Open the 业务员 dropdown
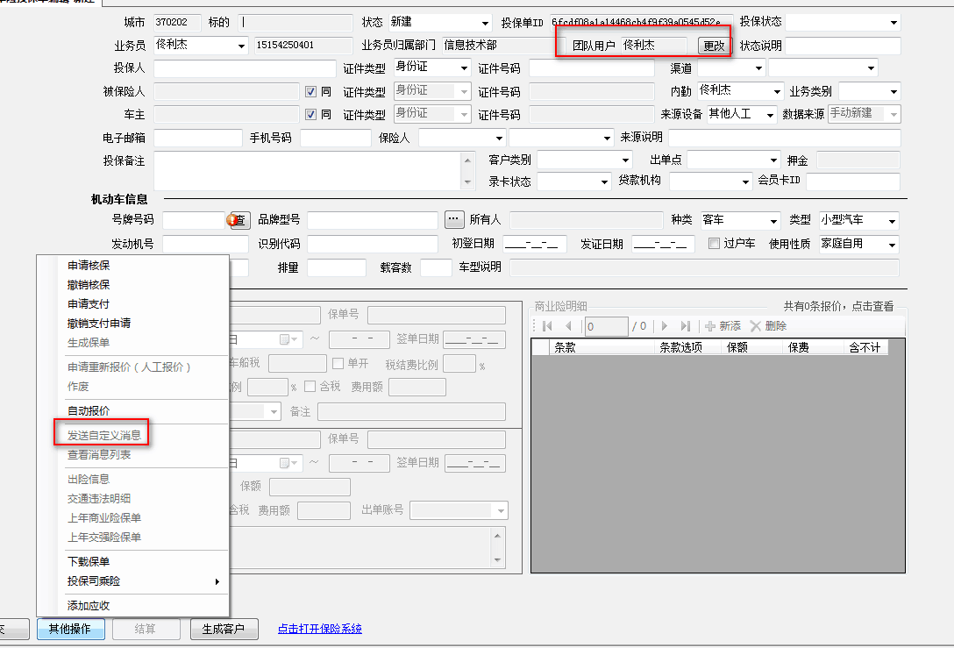The height and width of the screenshot is (648, 954). coord(241,46)
